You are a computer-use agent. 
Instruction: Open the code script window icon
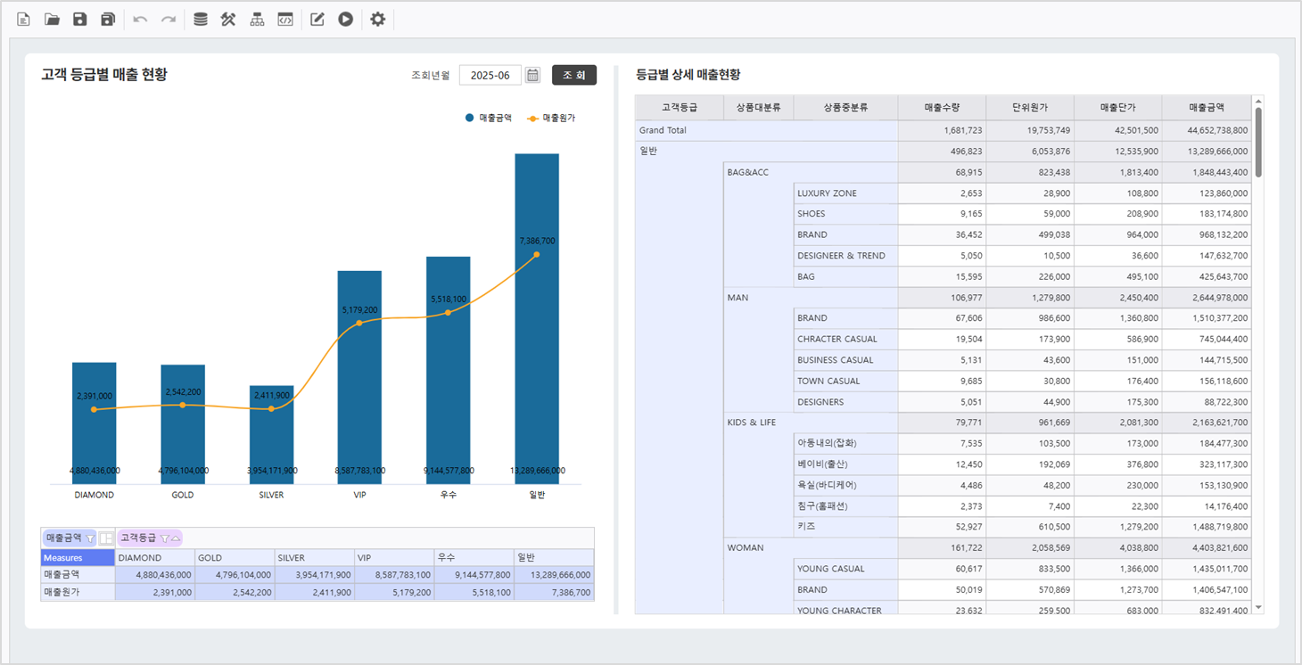(x=285, y=19)
